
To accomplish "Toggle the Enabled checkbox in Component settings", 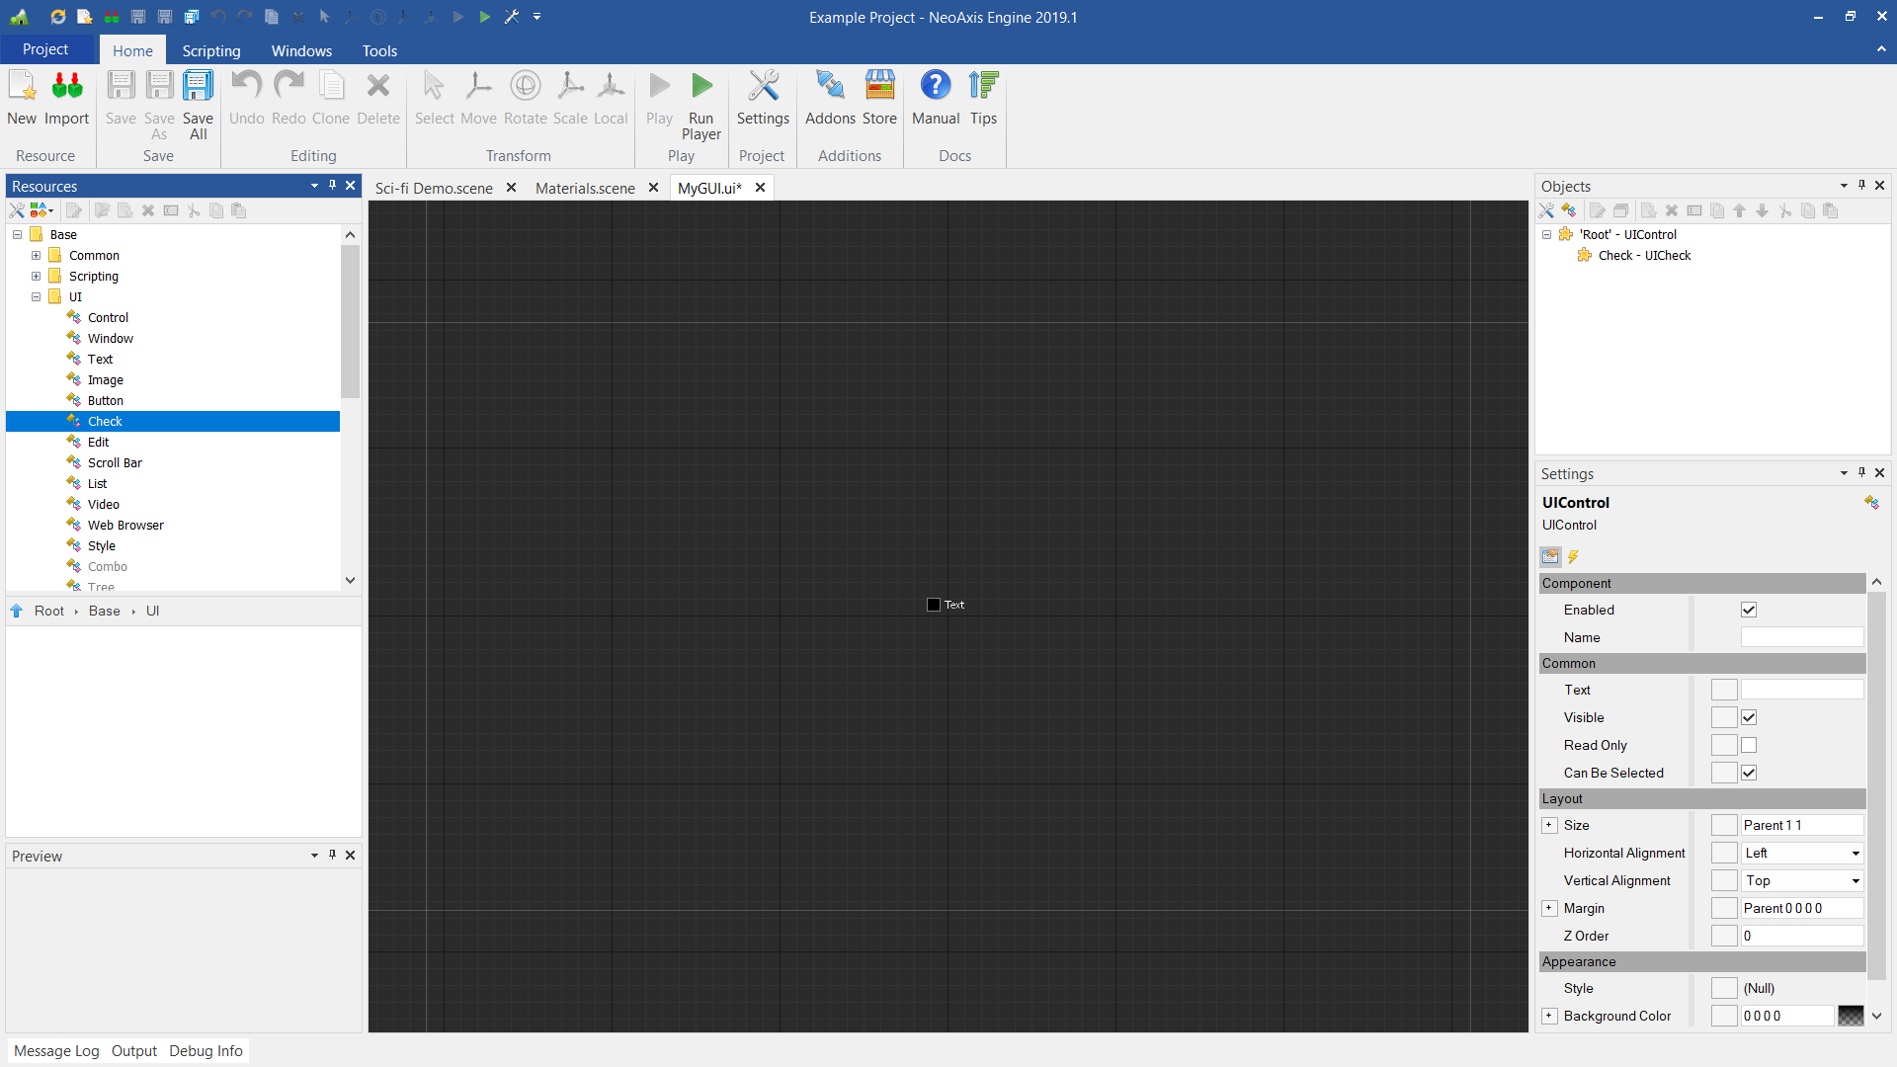I will pos(1749,610).
